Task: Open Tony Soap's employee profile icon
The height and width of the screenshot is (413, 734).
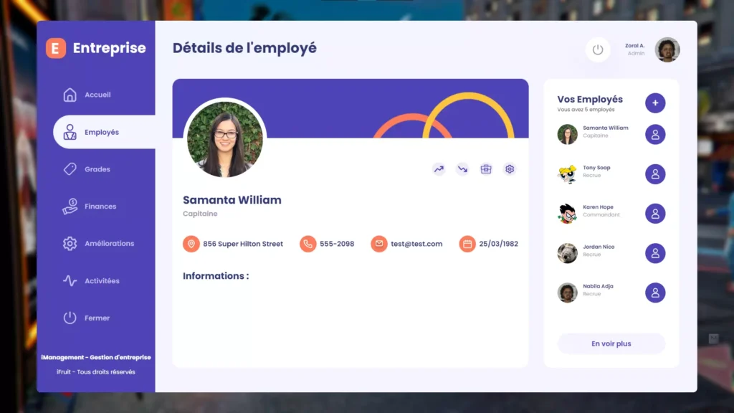Action: pyautogui.click(x=655, y=174)
